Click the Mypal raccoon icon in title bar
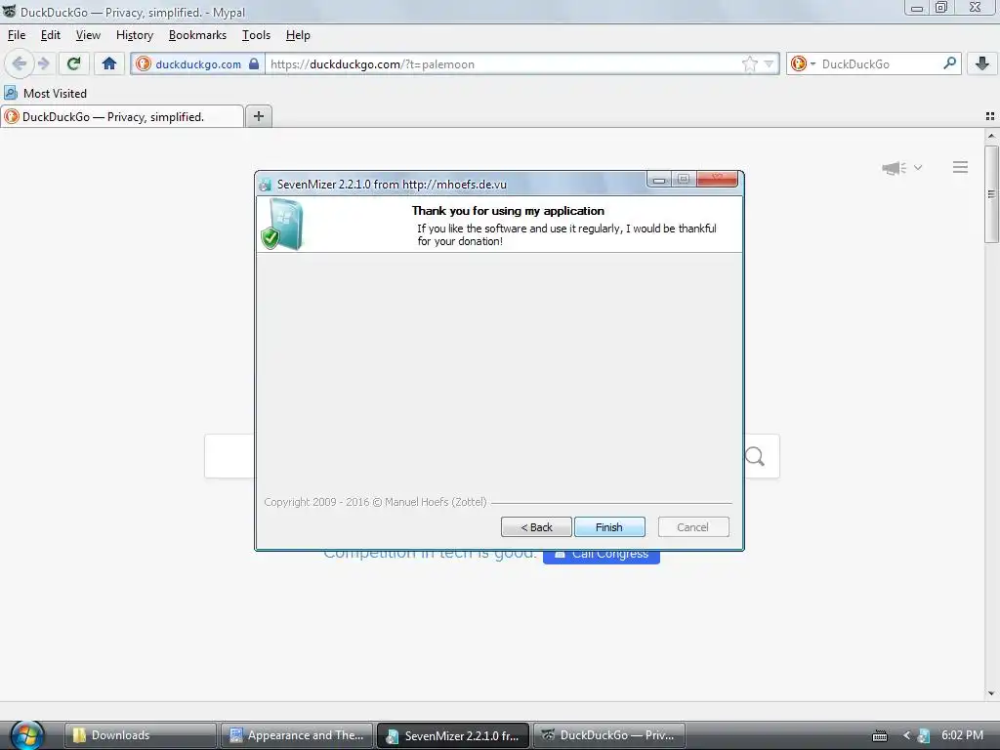The width and height of the screenshot is (1000, 750). point(9,12)
